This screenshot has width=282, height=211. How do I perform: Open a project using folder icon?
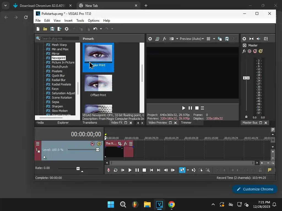[45, 29]
